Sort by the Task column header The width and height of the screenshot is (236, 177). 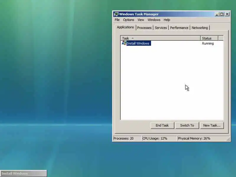(160, 38)
